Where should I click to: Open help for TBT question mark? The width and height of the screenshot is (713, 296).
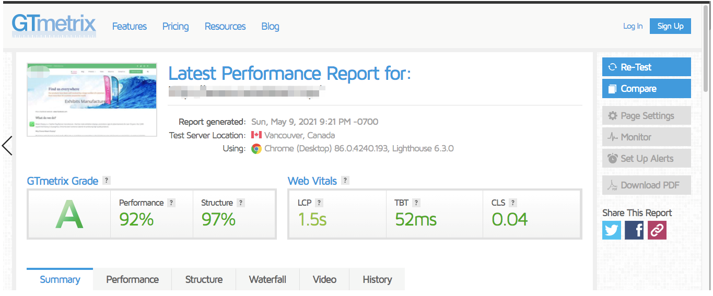[416, 203]
